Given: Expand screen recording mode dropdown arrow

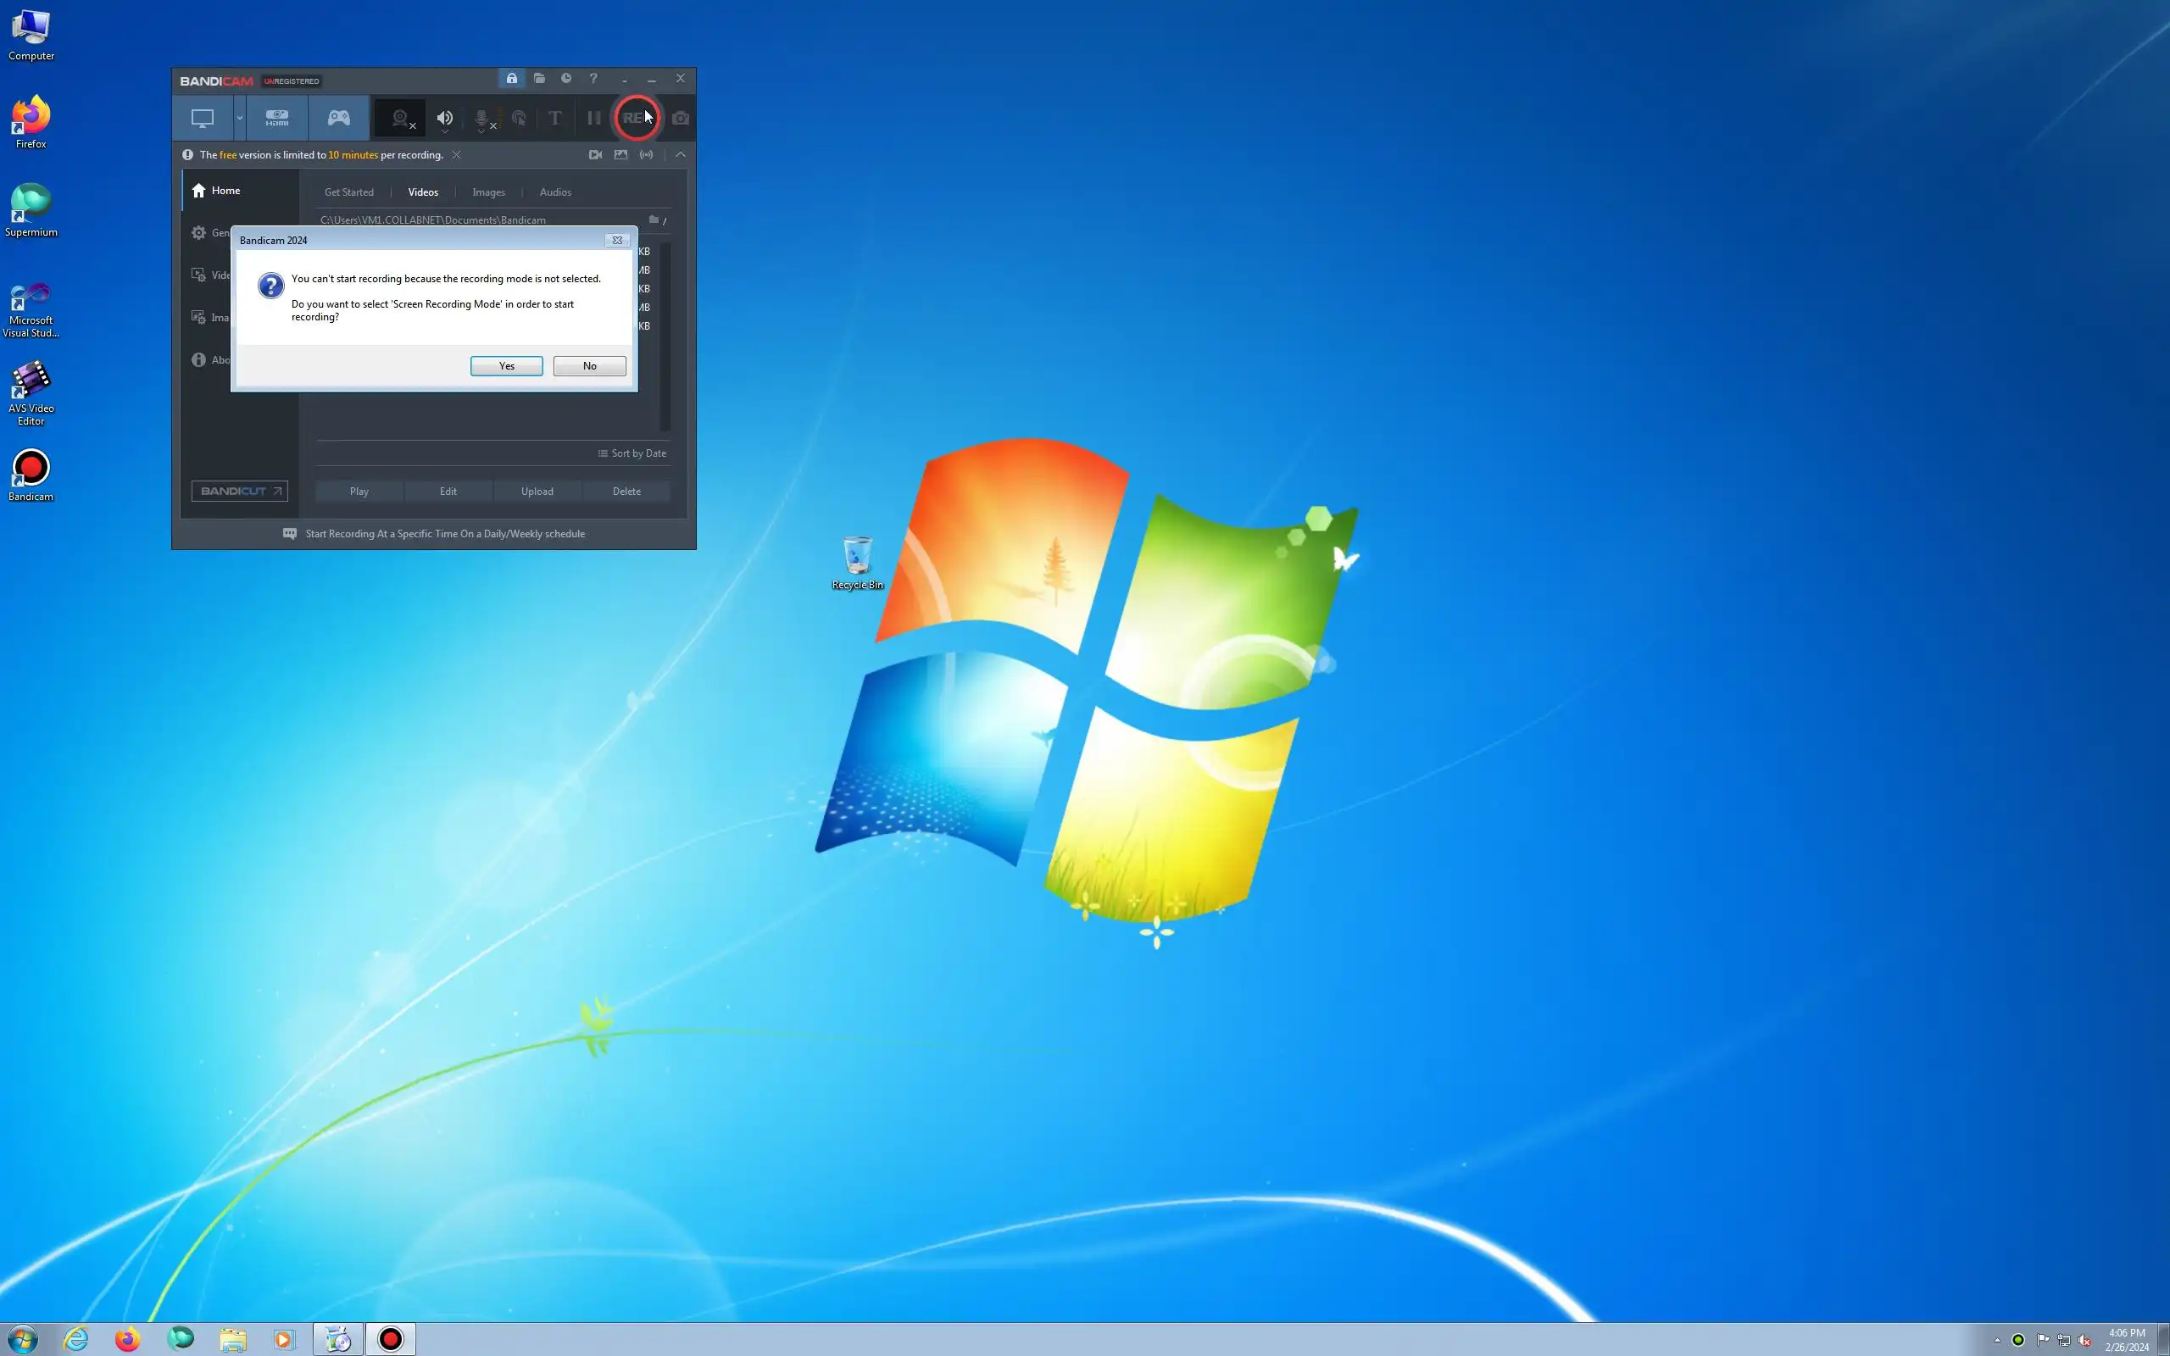Looking at the screenshot, I should click(x=239, y=119).
